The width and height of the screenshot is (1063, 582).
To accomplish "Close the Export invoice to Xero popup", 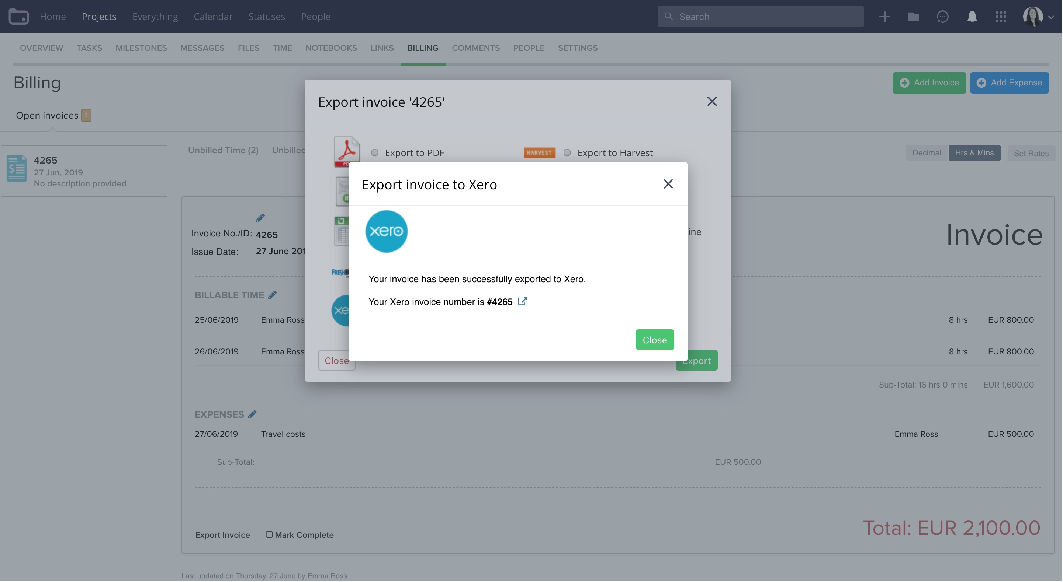I will [668, 184].
